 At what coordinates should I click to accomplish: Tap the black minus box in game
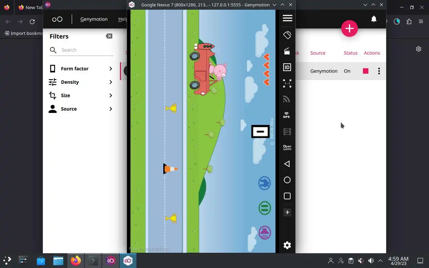pos(260,132)
